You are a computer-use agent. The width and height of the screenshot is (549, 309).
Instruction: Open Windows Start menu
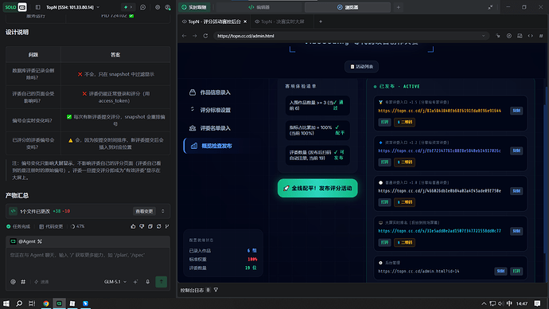(x=6, y=303)
